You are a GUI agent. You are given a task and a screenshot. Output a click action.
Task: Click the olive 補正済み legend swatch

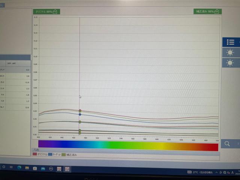point(64,154)
